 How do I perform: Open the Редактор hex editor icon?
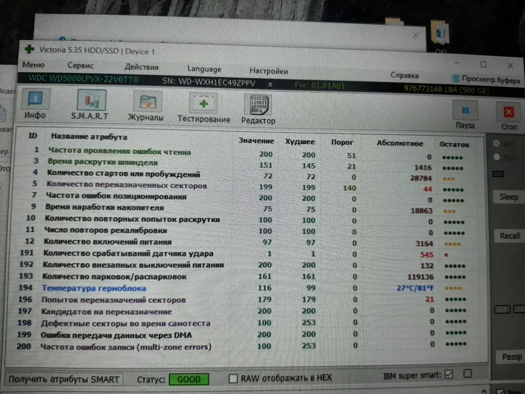(x=258, y=109)
